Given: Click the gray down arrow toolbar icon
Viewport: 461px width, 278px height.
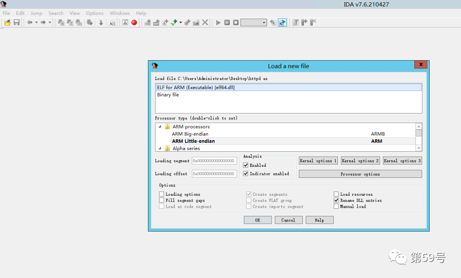Looking at the screenshot, I should tap(101, 23).
